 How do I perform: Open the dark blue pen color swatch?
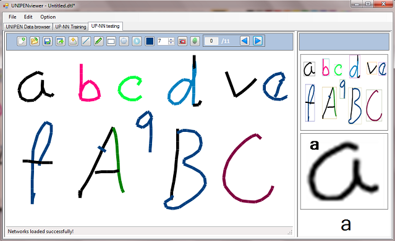pyautogui.click(x=150, y=41)
